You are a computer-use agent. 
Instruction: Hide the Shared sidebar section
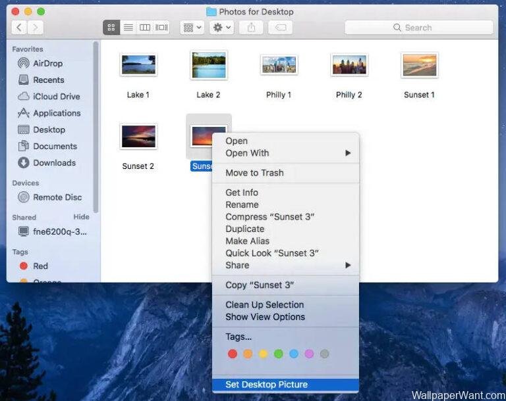[x=81, y=217]
